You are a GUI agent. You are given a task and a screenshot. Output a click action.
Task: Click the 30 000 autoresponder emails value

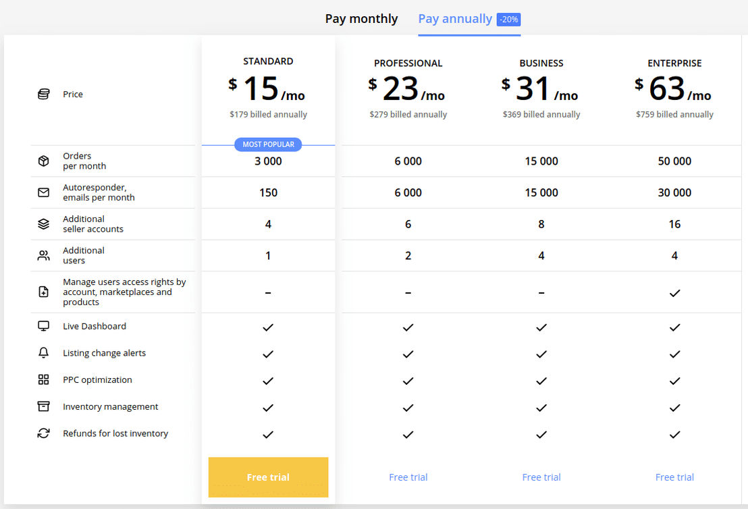pyautogui.click(x=674, y=192)
